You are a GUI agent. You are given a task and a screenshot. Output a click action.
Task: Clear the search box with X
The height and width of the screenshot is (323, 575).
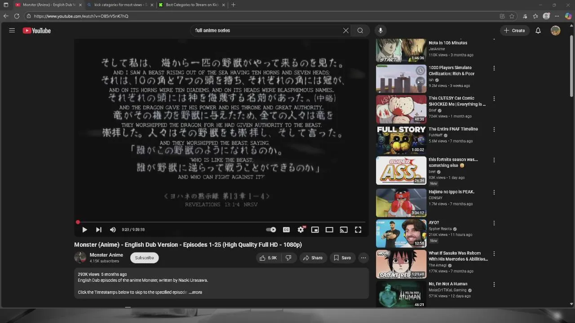(x=346, y=31)
